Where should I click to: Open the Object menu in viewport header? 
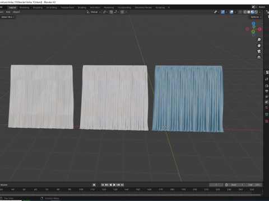pos(16,12)
